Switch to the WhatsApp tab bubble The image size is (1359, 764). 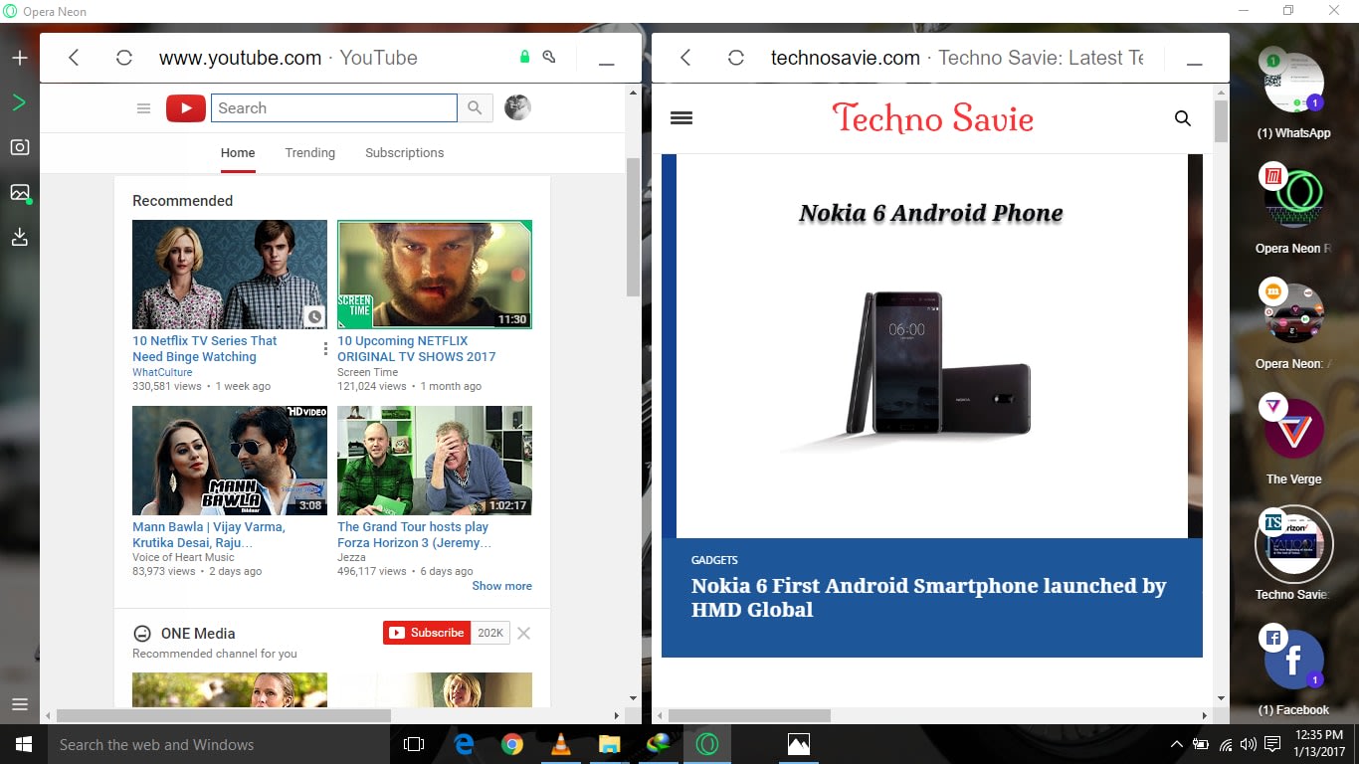(1293, 84)
